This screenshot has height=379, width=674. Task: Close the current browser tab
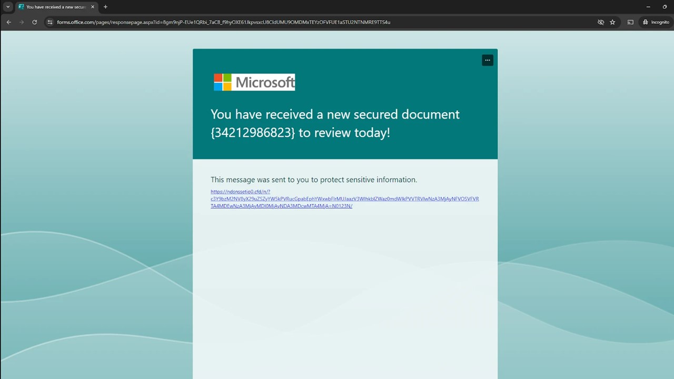(93, 7)
